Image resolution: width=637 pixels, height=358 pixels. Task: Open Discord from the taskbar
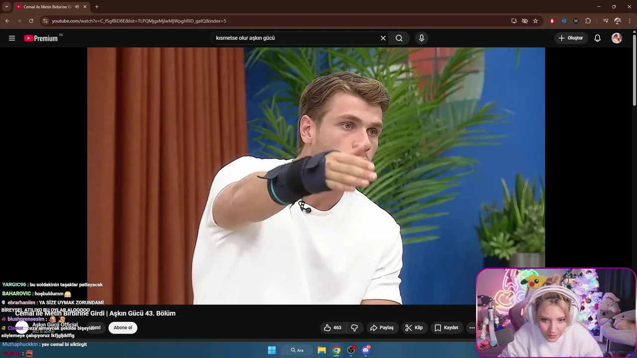pos(366,350)
